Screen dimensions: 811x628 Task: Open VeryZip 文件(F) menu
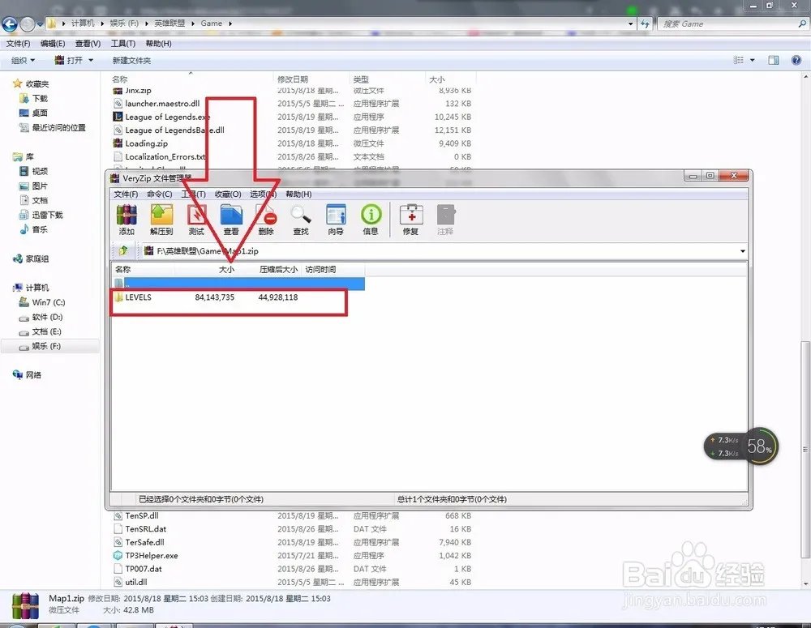pyautogui.click(x=126, y=194)
